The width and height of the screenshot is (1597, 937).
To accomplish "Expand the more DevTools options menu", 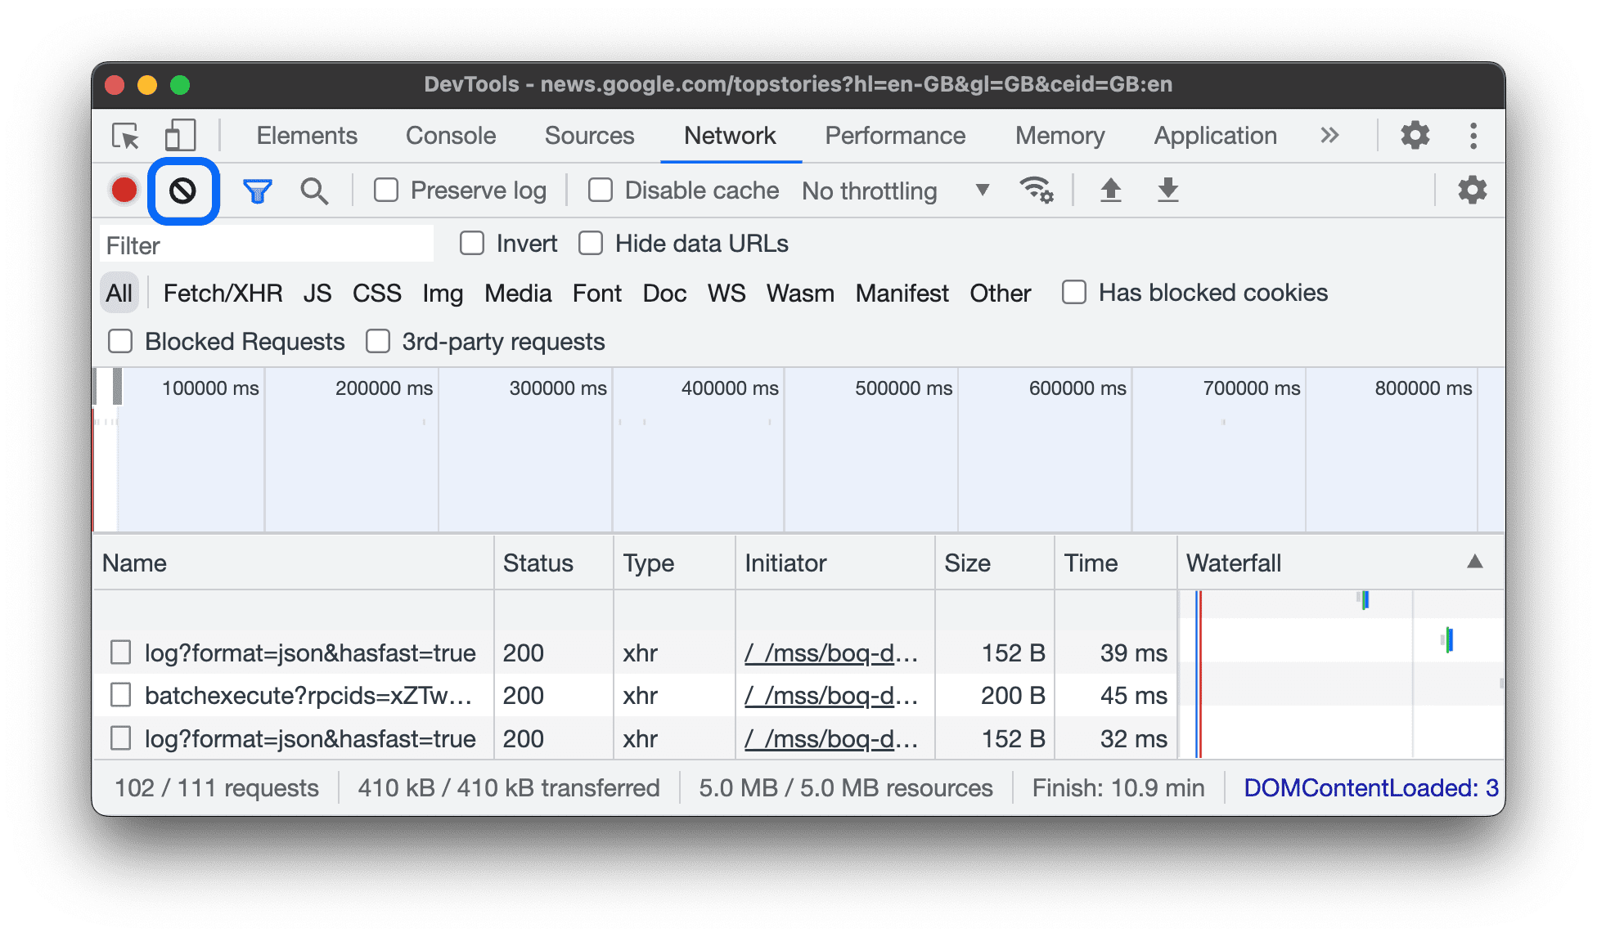I will click(x=1473, y=136).
